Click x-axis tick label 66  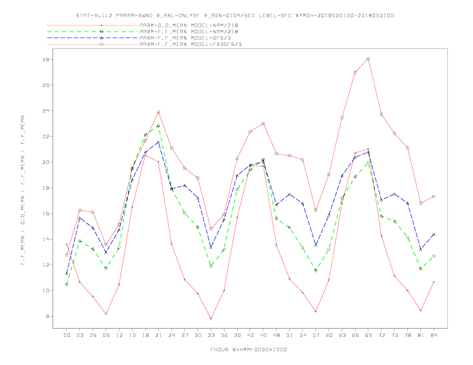point(355,335)
